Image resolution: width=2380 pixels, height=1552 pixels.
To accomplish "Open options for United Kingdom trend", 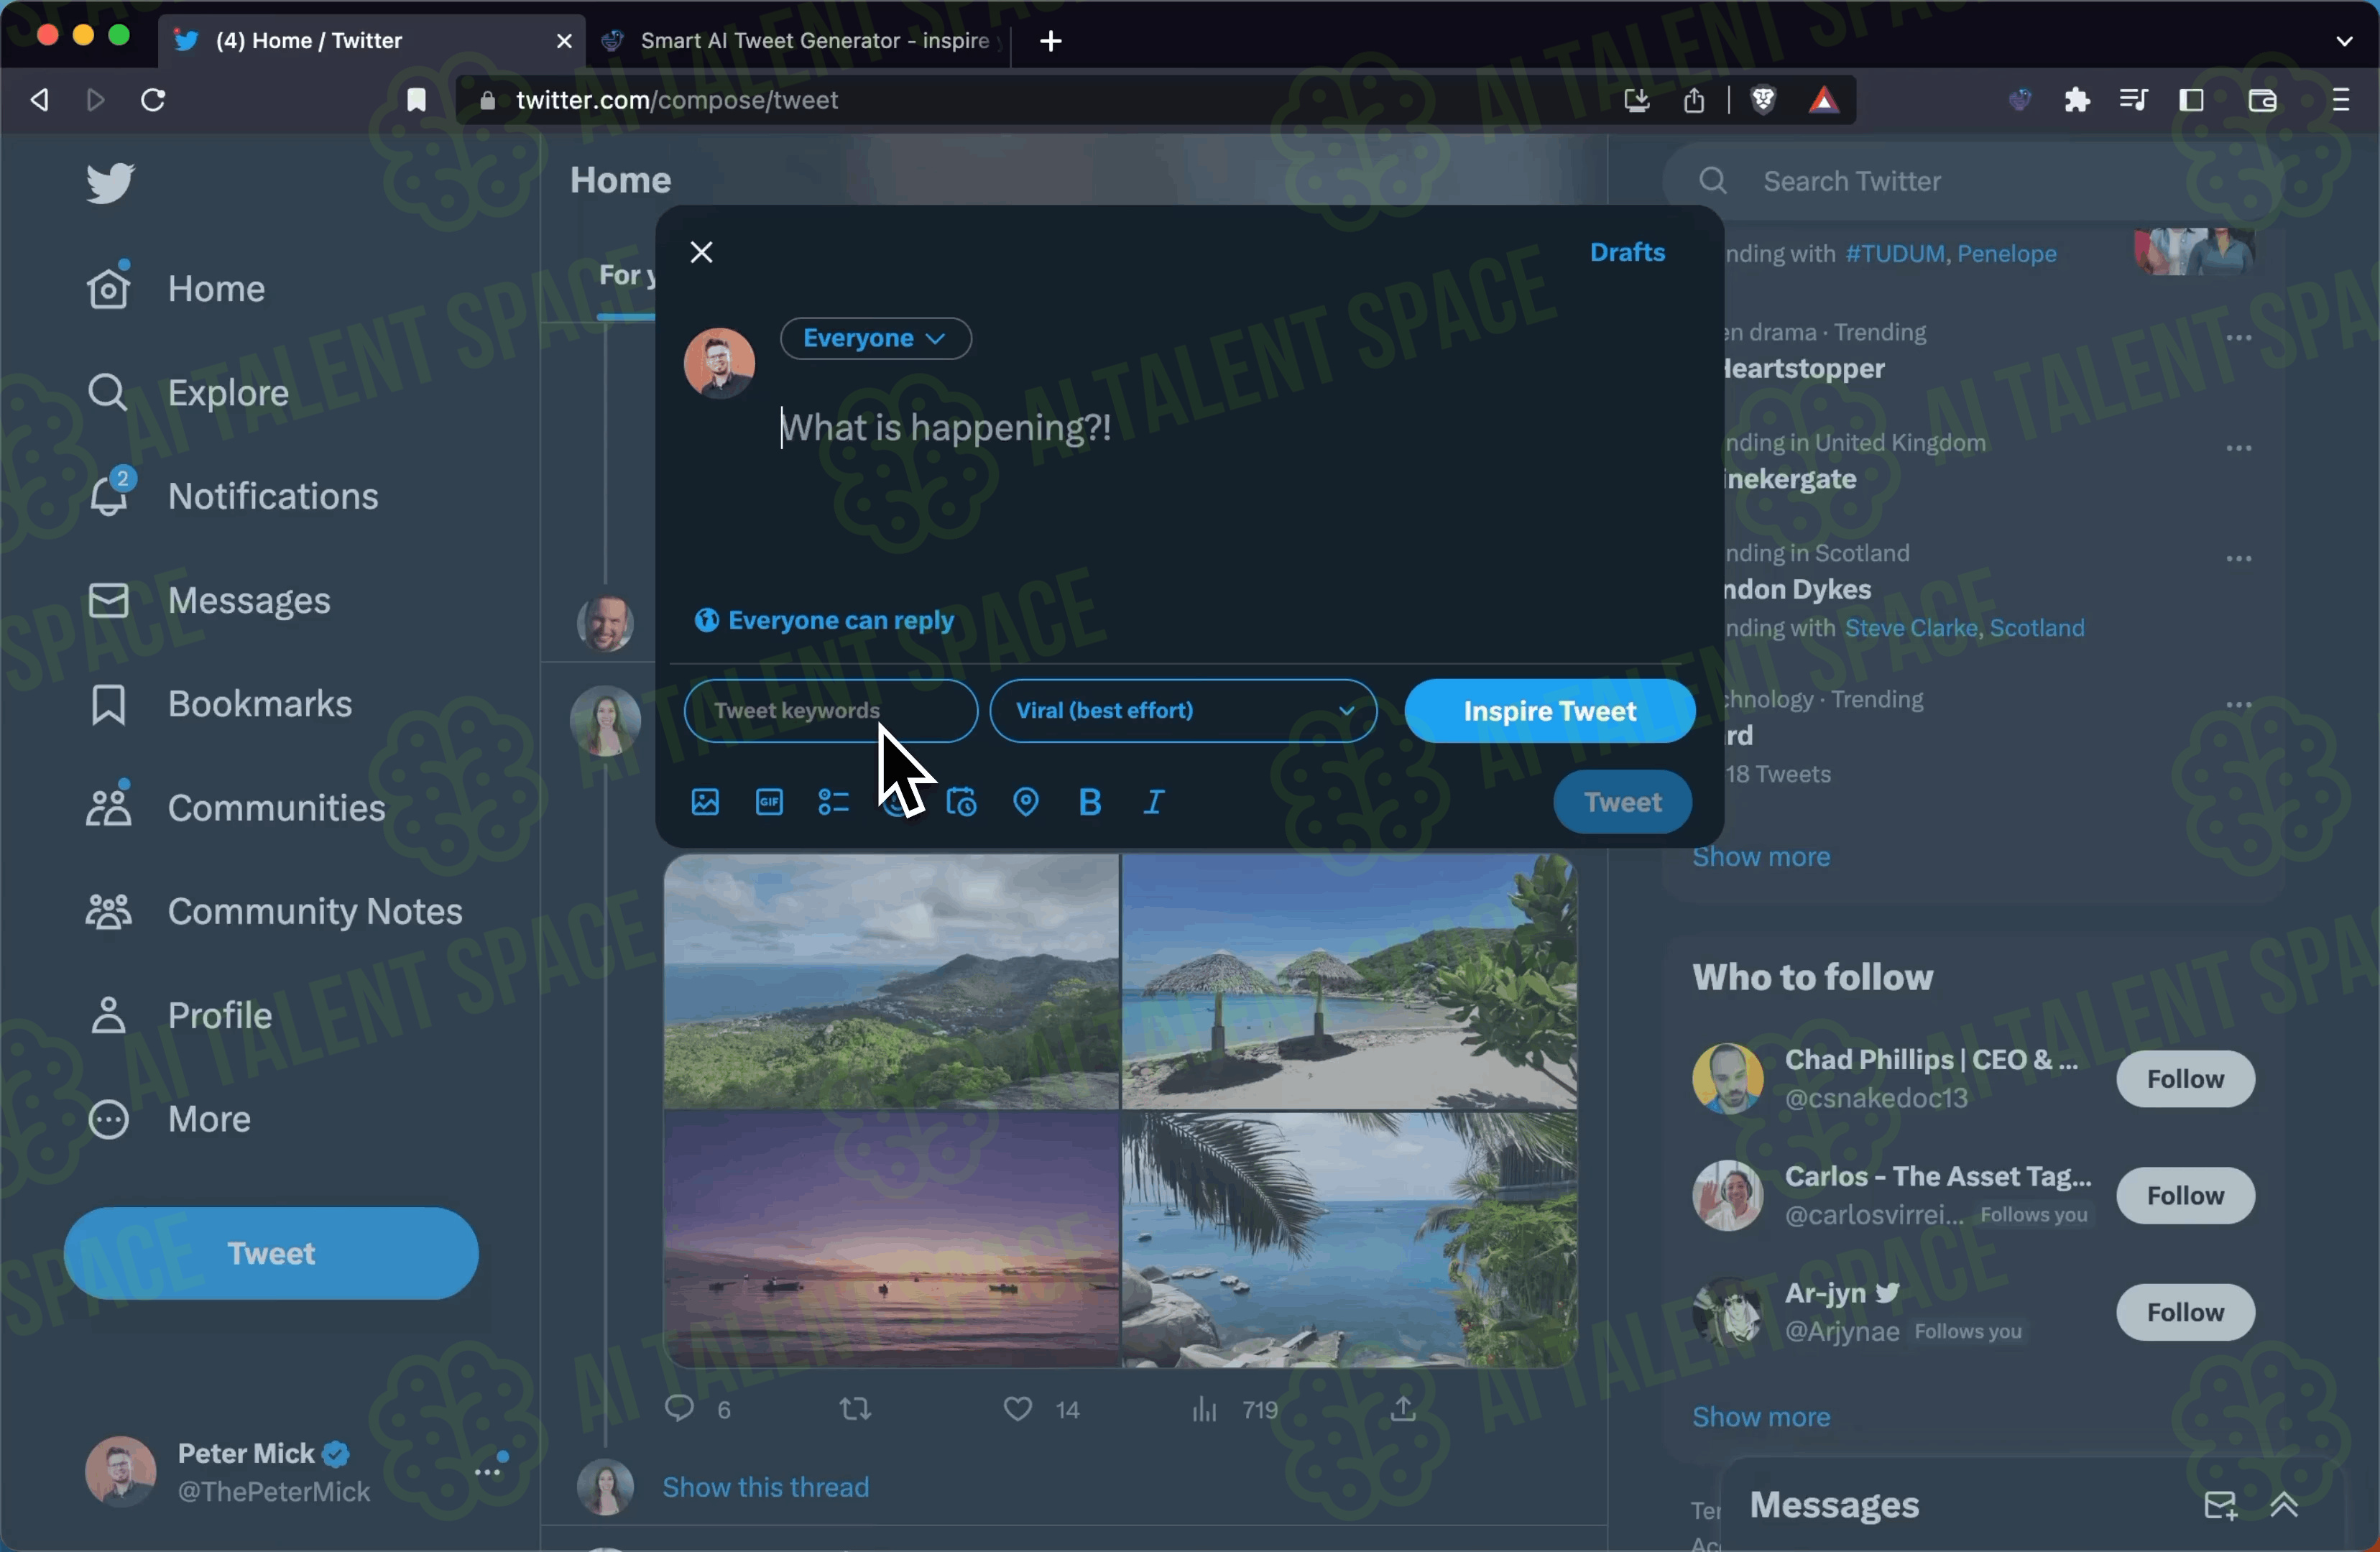I will (2239, 448).
